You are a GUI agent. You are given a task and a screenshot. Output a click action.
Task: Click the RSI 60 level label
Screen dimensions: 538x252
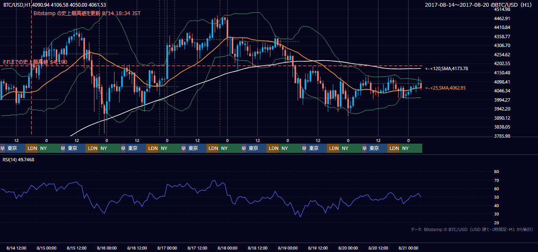coord(496,189)
